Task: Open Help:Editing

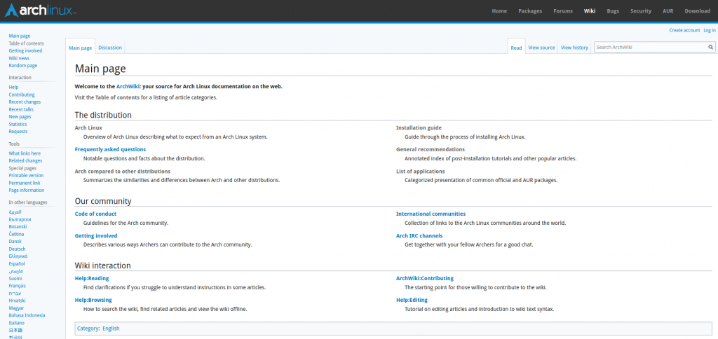Action: pos(412,300)
